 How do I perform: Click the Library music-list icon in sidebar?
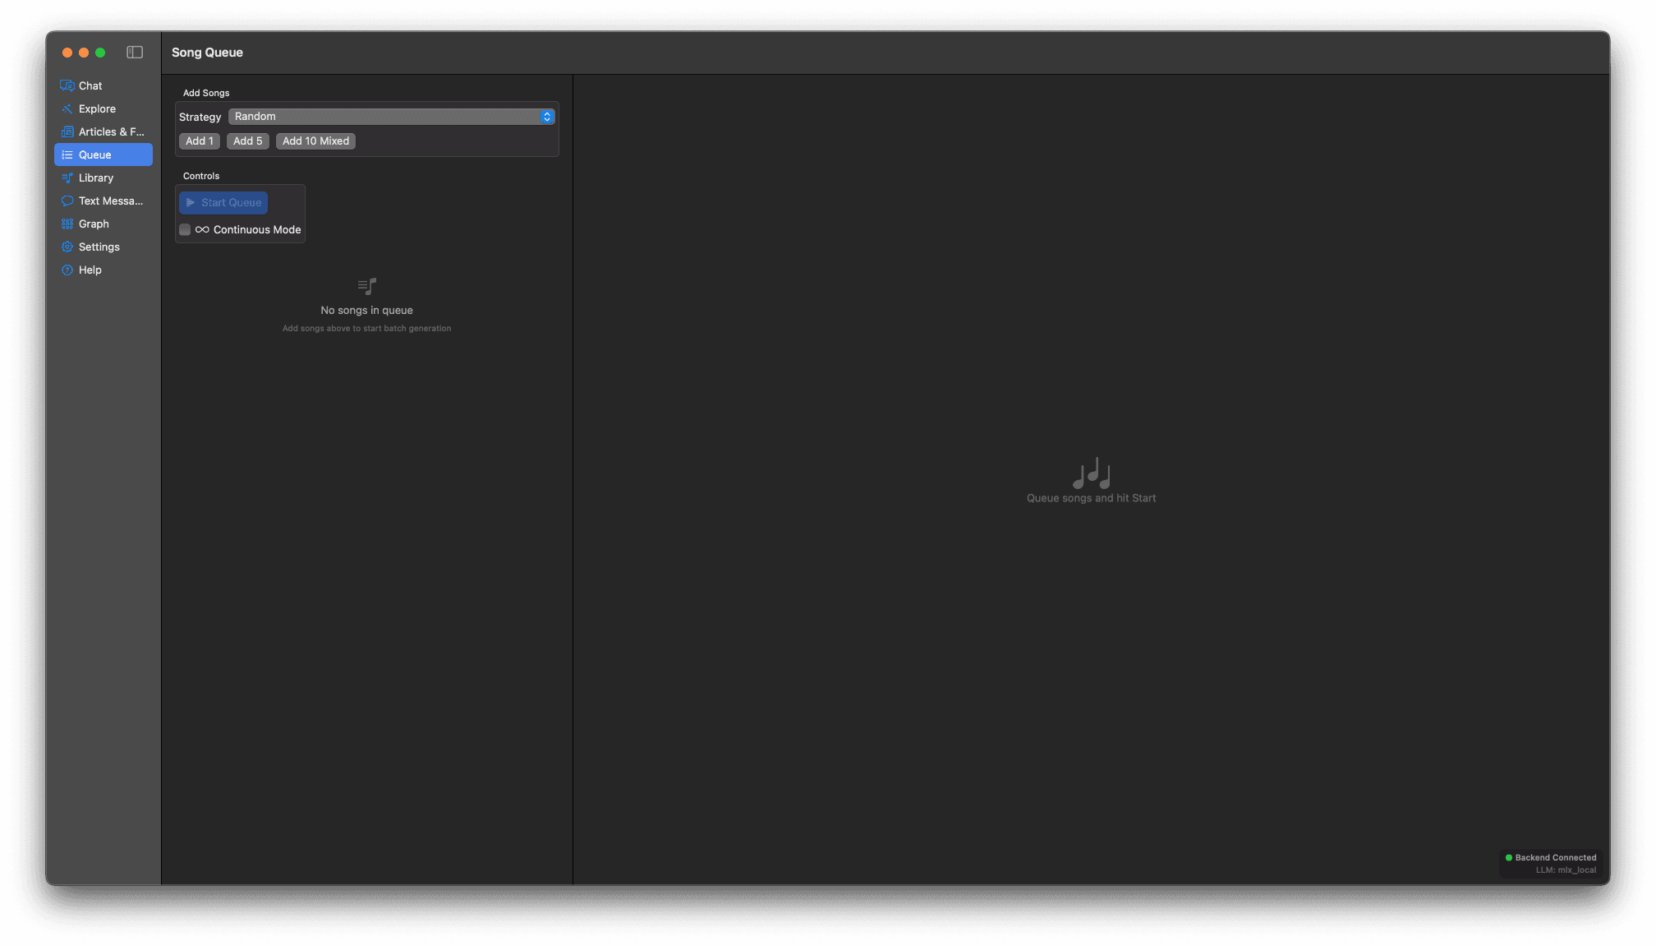coord(67,178)
